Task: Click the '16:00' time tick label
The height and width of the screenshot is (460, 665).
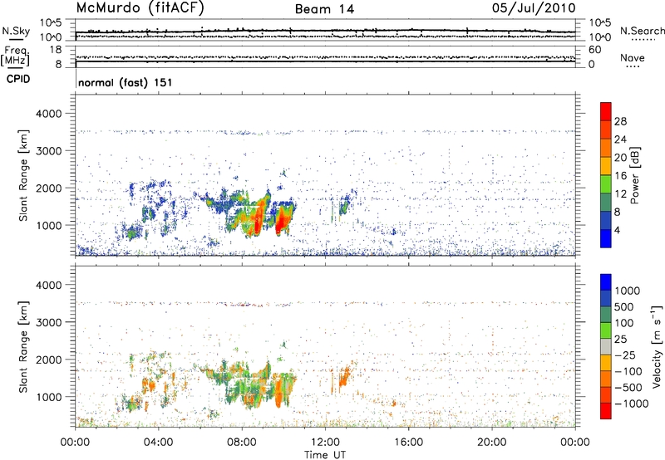Action: [x=408, y=443]
